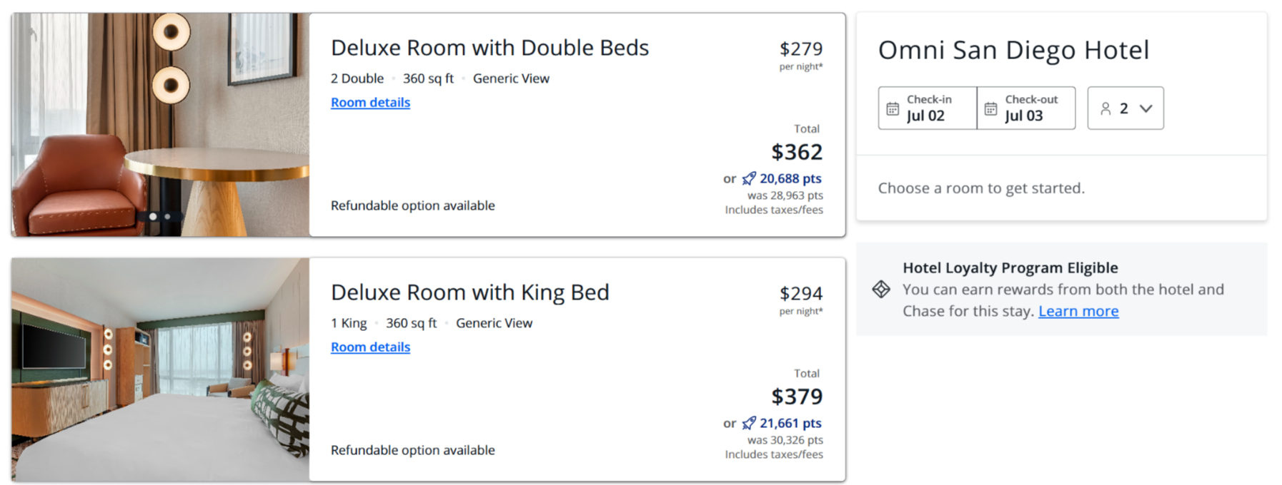This screenshot has width=1282, height=485.
Task: Click the guest count person icon
Action: tap(1105, 108)
